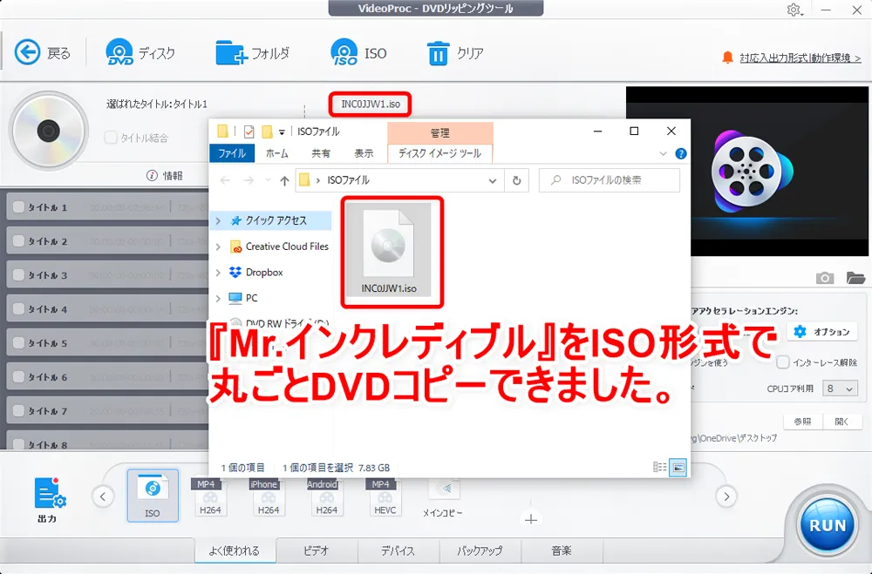Add a new output format with plus
872x574 pixels.
click(531, 519)
